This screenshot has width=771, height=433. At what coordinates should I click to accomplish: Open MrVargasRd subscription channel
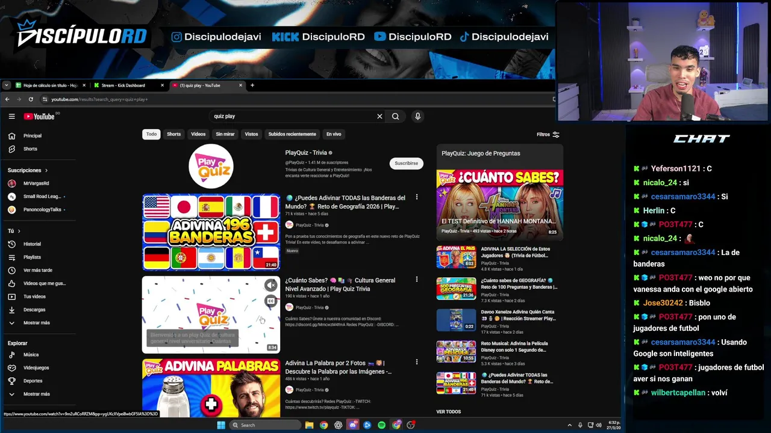click(36, 183)
